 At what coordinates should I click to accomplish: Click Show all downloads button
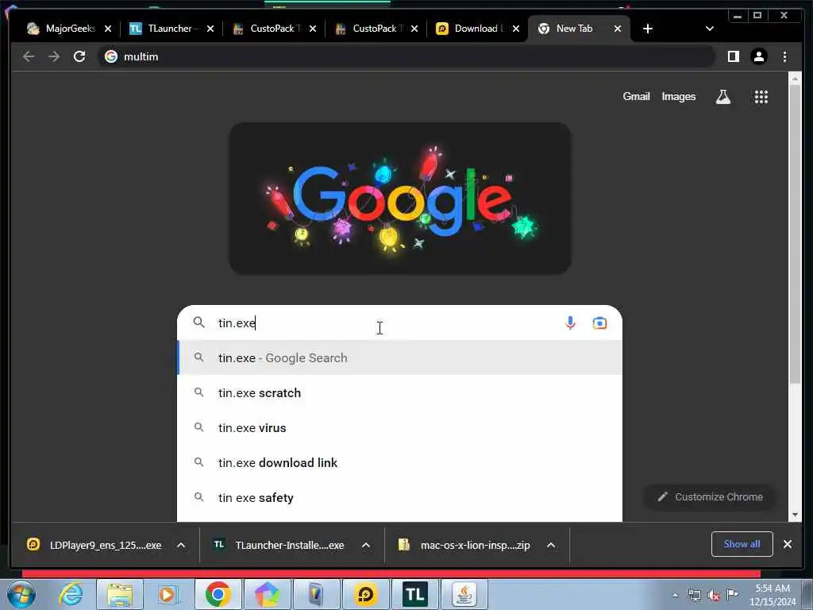(x=742, y=544)
